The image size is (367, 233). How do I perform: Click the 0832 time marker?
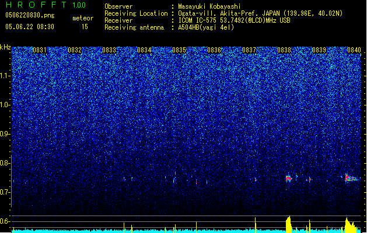point(75,50)
